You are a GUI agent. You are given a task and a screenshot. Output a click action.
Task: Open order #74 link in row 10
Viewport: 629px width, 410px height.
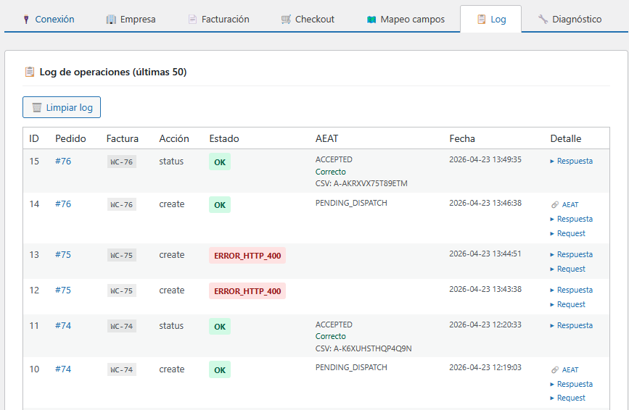63,369
